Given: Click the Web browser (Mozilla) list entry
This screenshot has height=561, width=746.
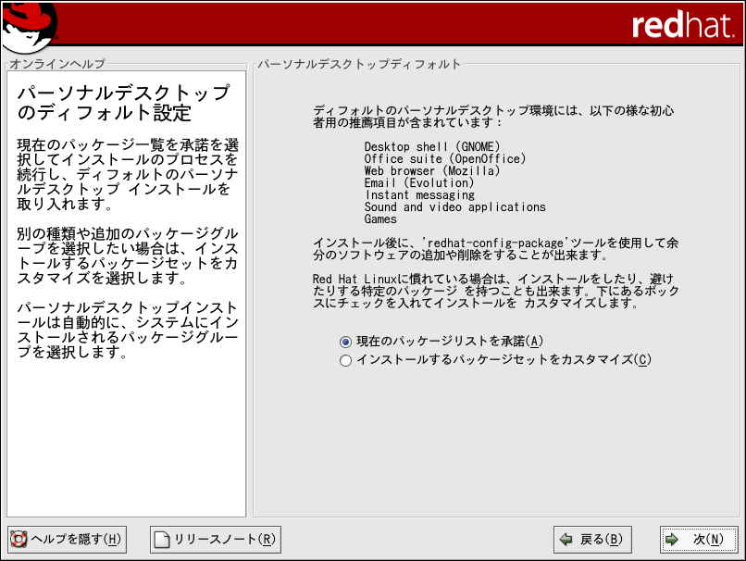Looking at the screenshot, I should point(431,170).
